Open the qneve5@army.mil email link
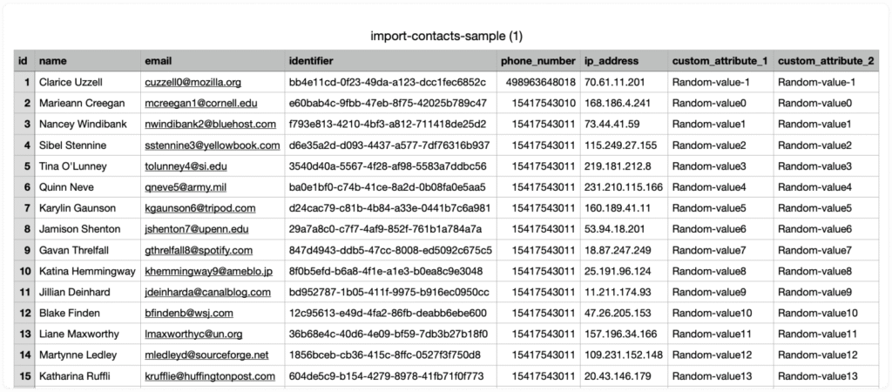The width and height of the screenshot is (892, 392). coord(187,186)
